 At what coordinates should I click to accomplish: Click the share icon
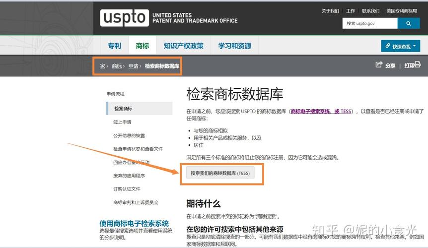378,64
